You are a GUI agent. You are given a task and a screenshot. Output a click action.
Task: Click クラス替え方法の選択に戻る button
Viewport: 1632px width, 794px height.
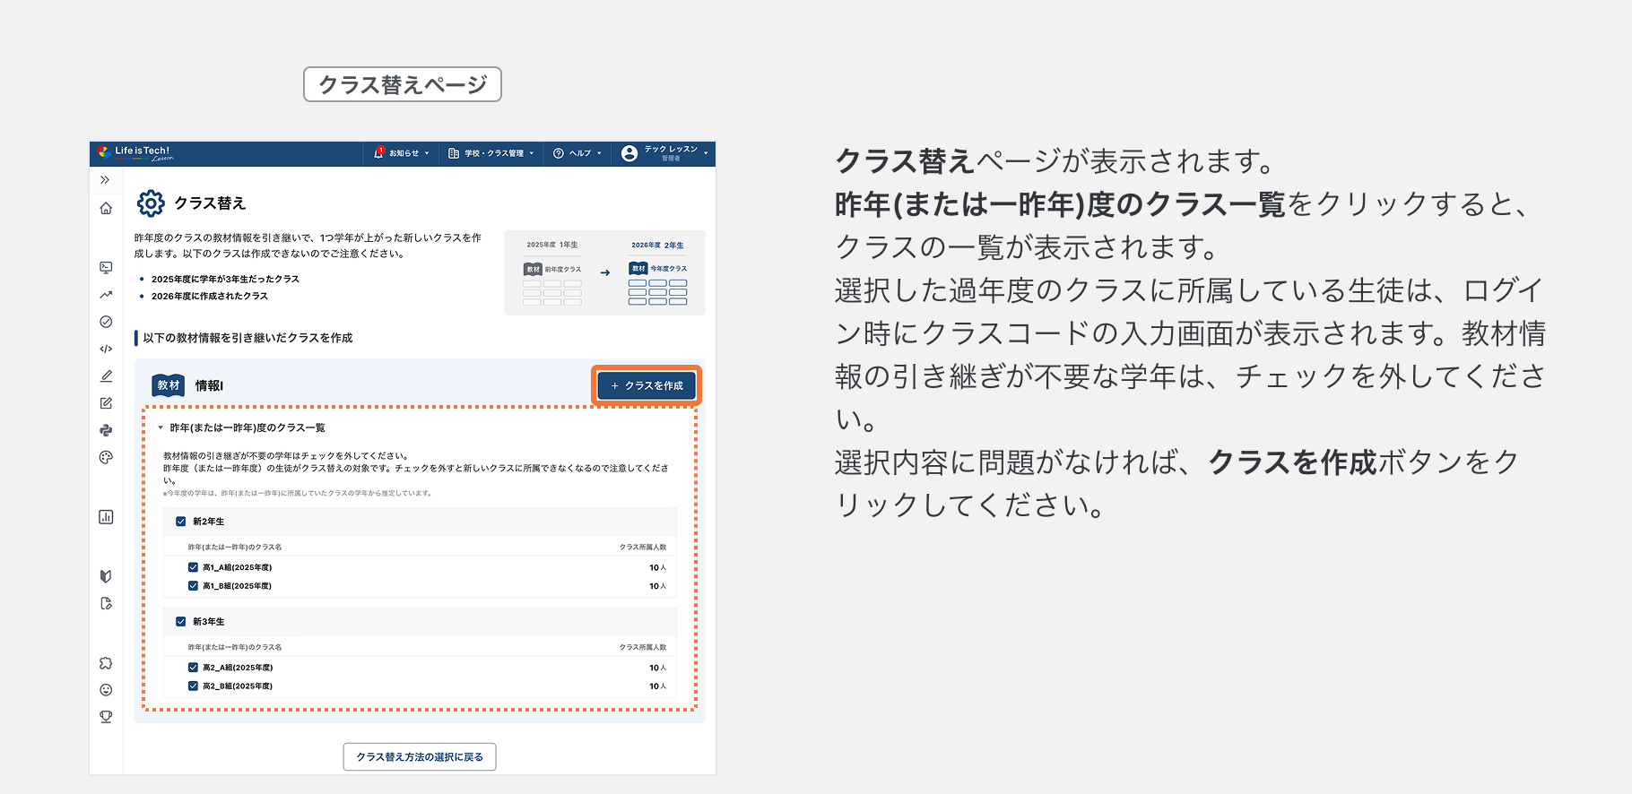point(420,756)
